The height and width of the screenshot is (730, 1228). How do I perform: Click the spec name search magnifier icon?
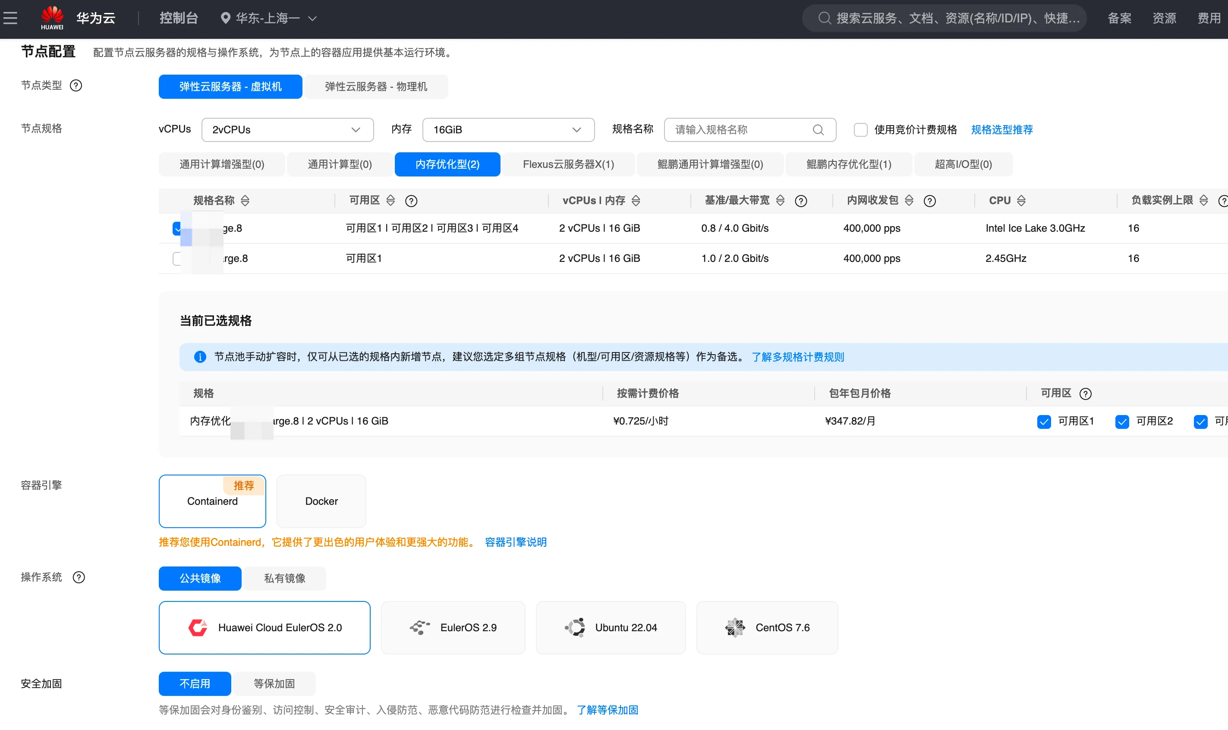tap(818, 129)
